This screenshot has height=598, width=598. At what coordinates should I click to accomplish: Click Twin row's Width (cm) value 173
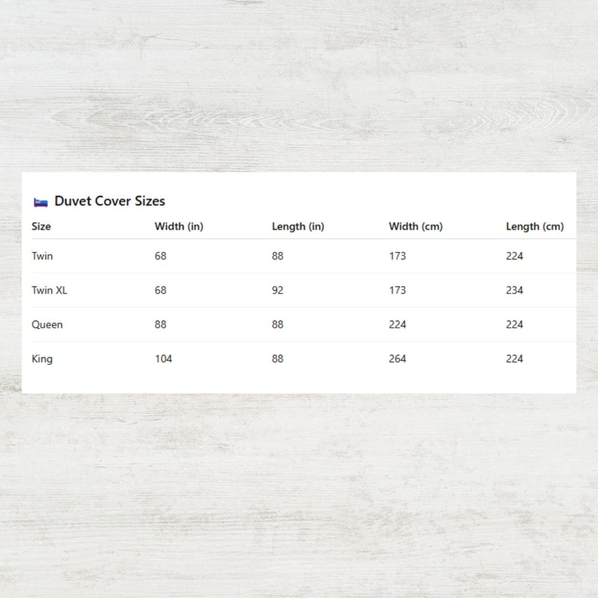(x=397, y=256)
